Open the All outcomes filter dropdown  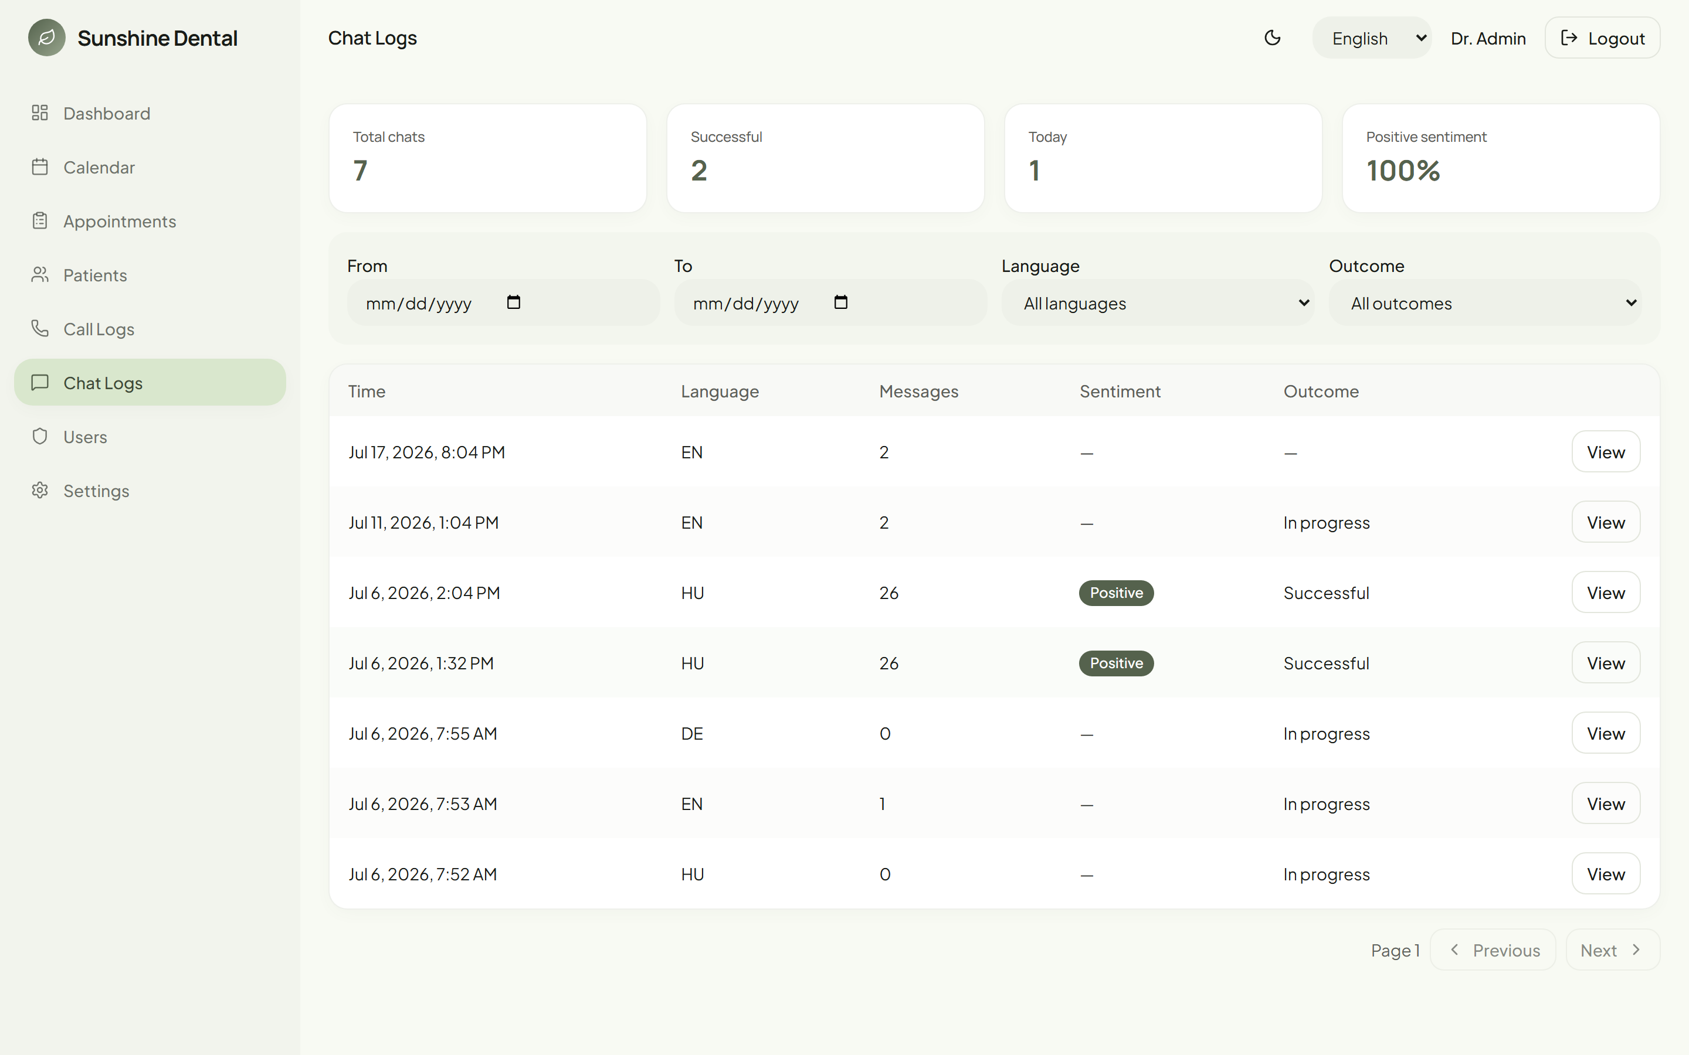pyautogui.click(x=1485, y=303)
